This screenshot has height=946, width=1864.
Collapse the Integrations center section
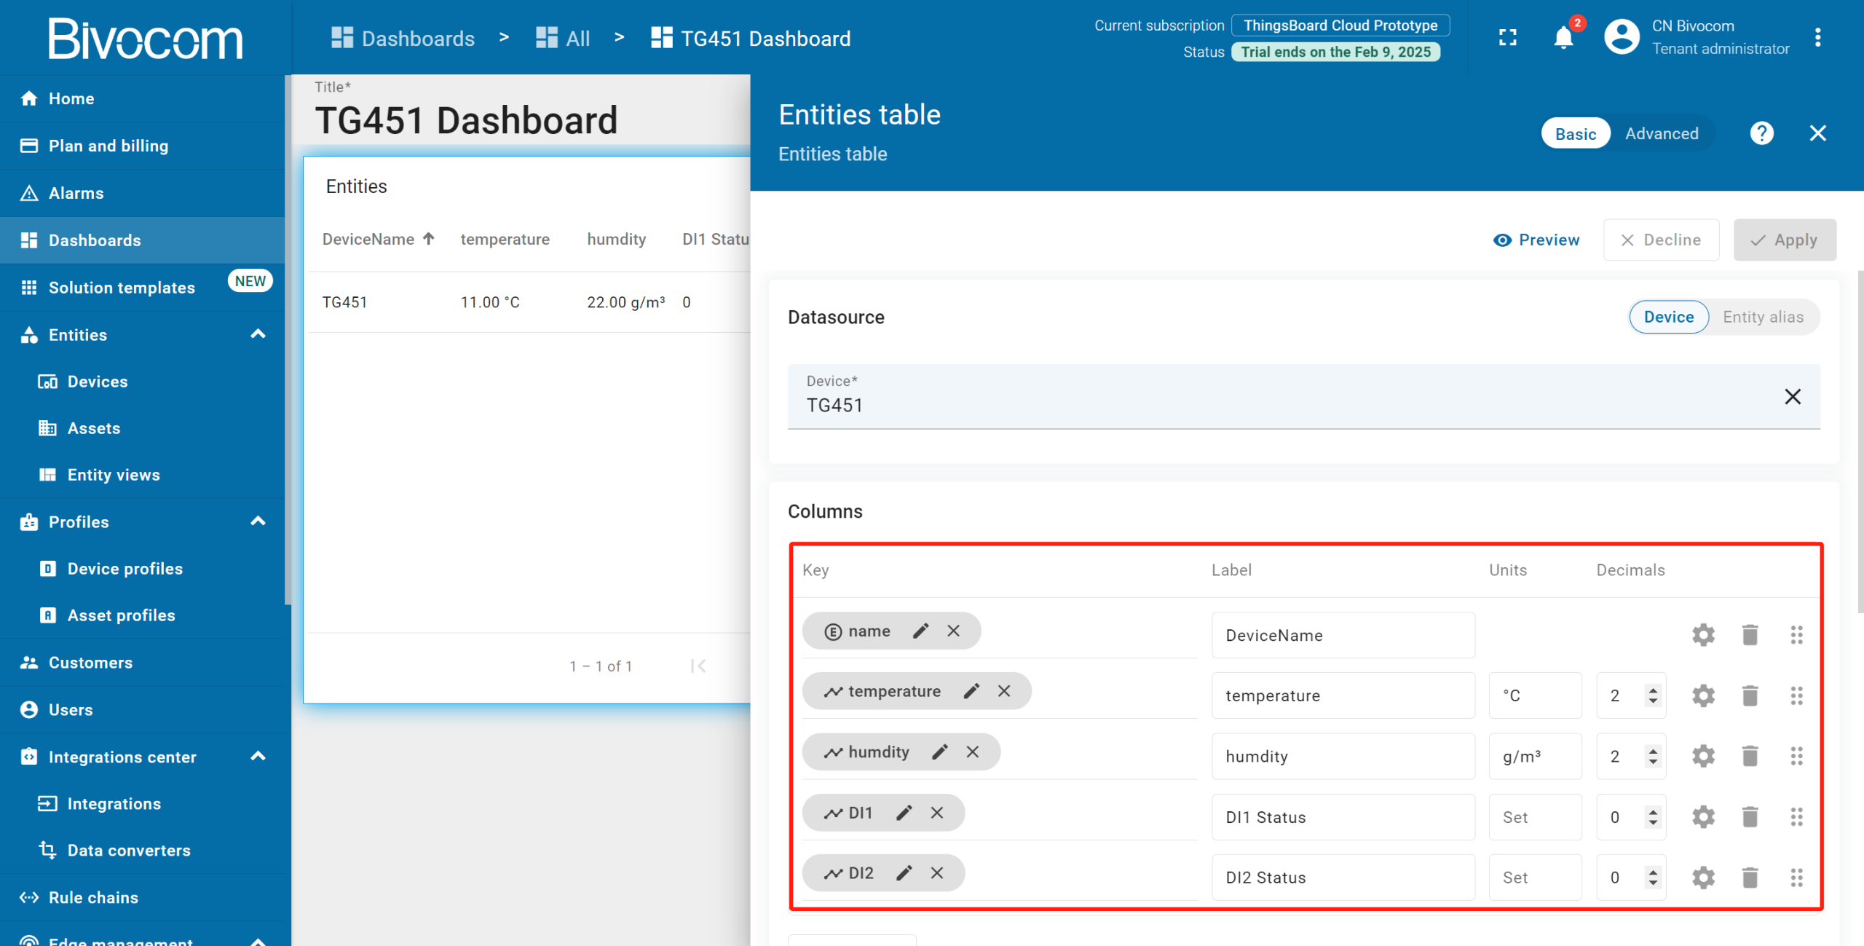pos(258,757)
